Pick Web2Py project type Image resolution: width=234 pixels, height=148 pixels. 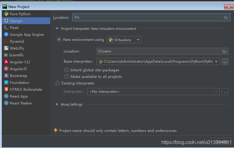26,48
